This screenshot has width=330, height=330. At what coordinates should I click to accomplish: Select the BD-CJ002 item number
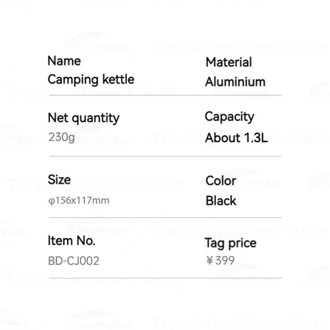[x=74, y=261]
